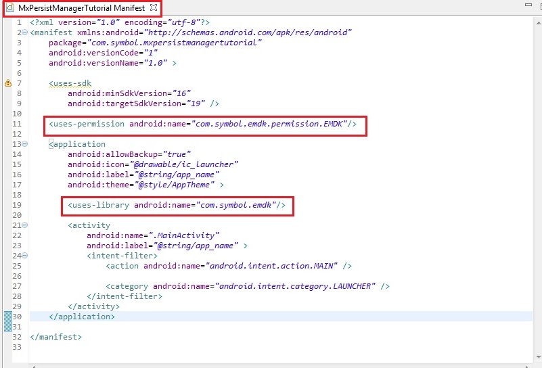Click the closing manifest tag
Viewport: 542px width, 368px height.
[55, 337]
